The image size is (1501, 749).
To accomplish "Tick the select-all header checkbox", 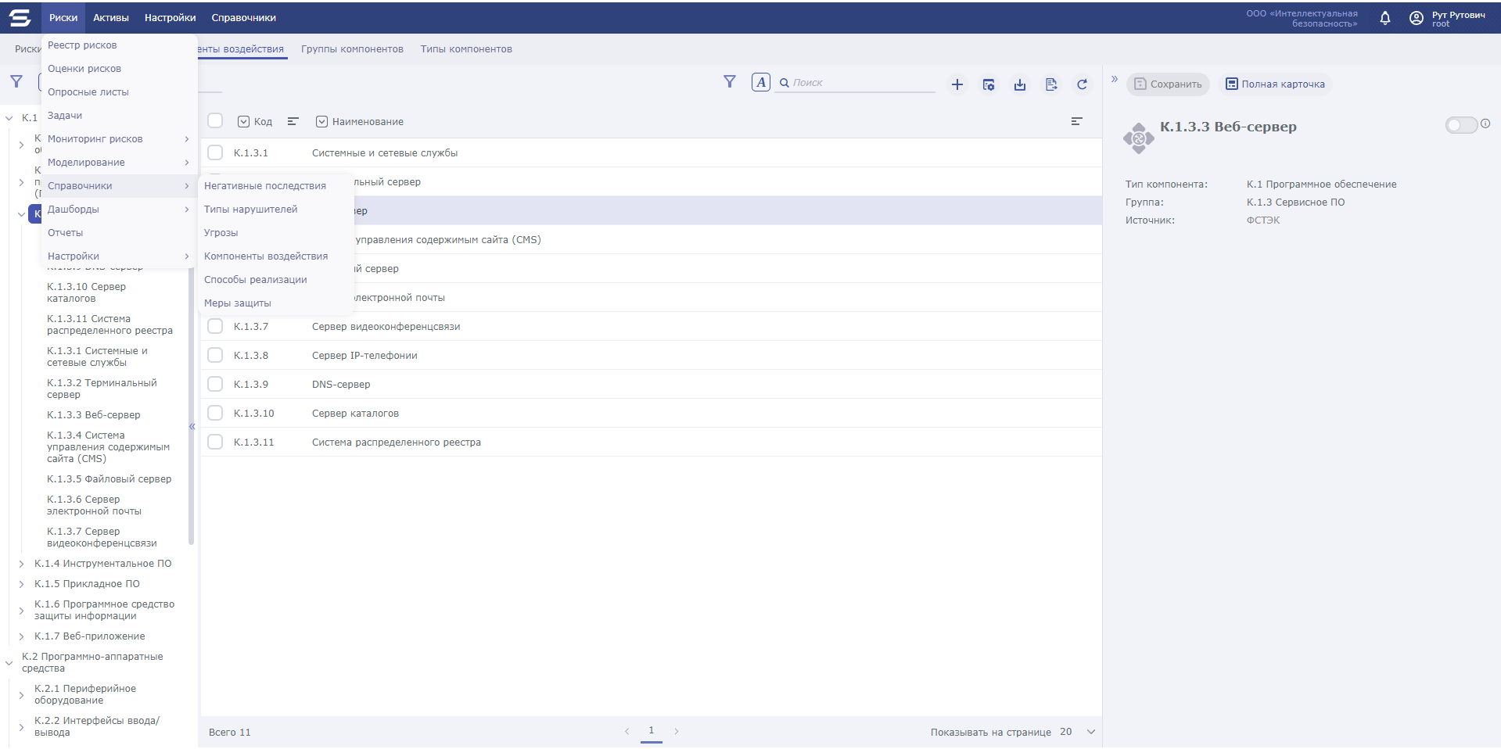I will pos(215,120).
